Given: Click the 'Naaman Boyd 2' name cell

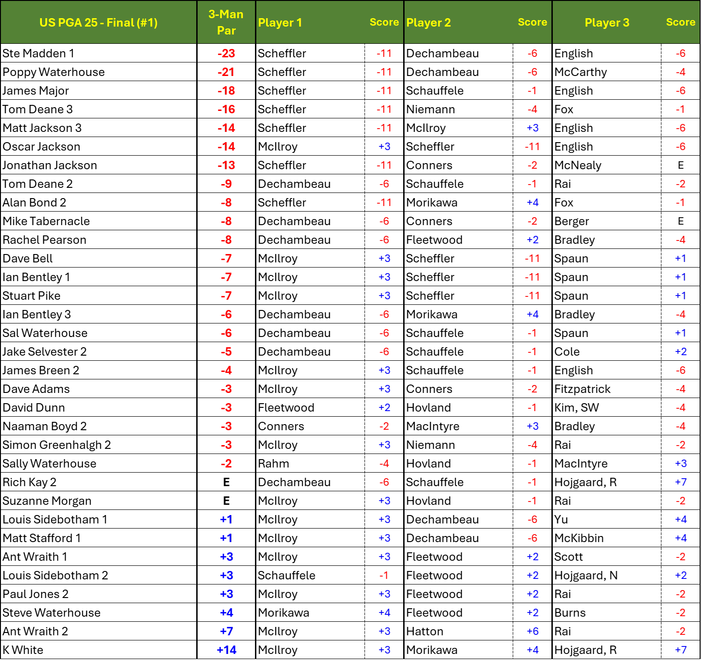Looking at the screenshot, I should pos(98,426).
